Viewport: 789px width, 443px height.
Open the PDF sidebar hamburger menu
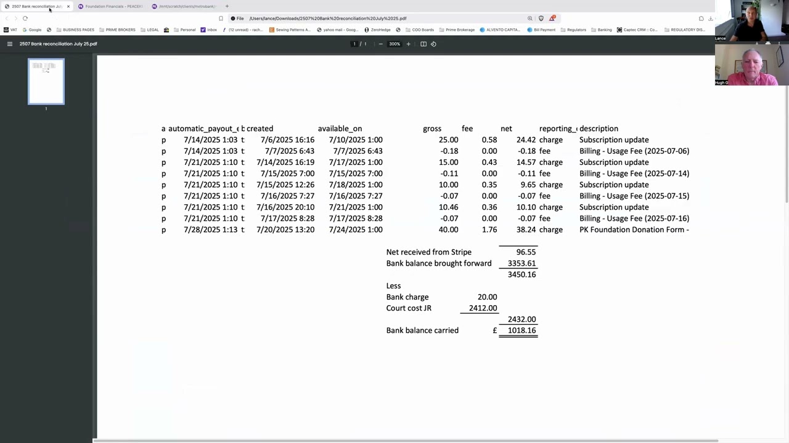[9, 44]
